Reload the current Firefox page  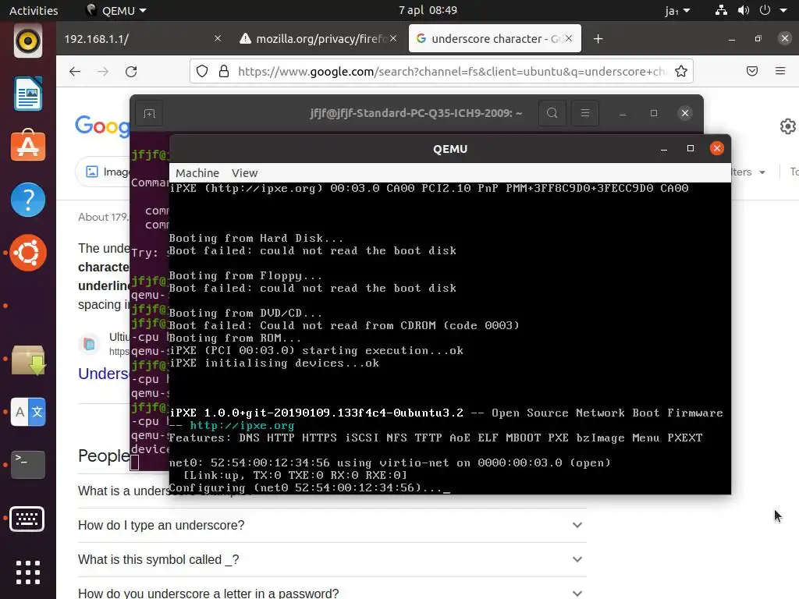131,71
